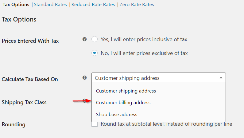Viewport: 244px width, 138px height.
Task: Open the Standard Rates tab
Action: (50, 5)
